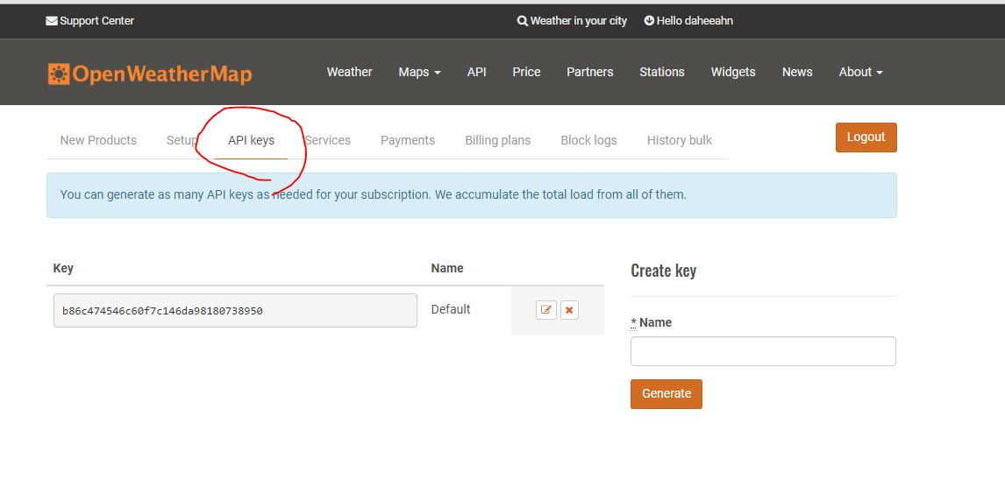Open the News page
Screen dimensions: 1005x480
[797, 73]
